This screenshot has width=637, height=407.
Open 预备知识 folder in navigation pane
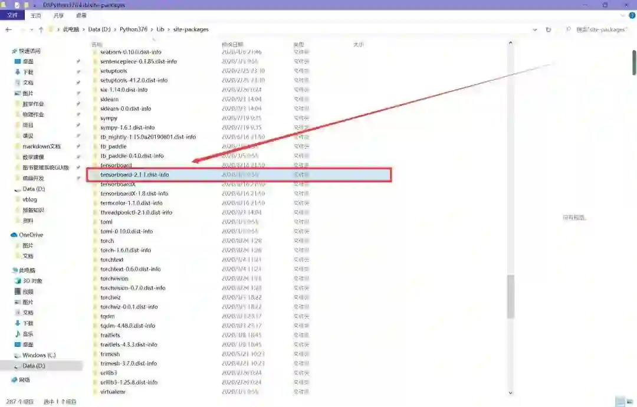[33, 210]
